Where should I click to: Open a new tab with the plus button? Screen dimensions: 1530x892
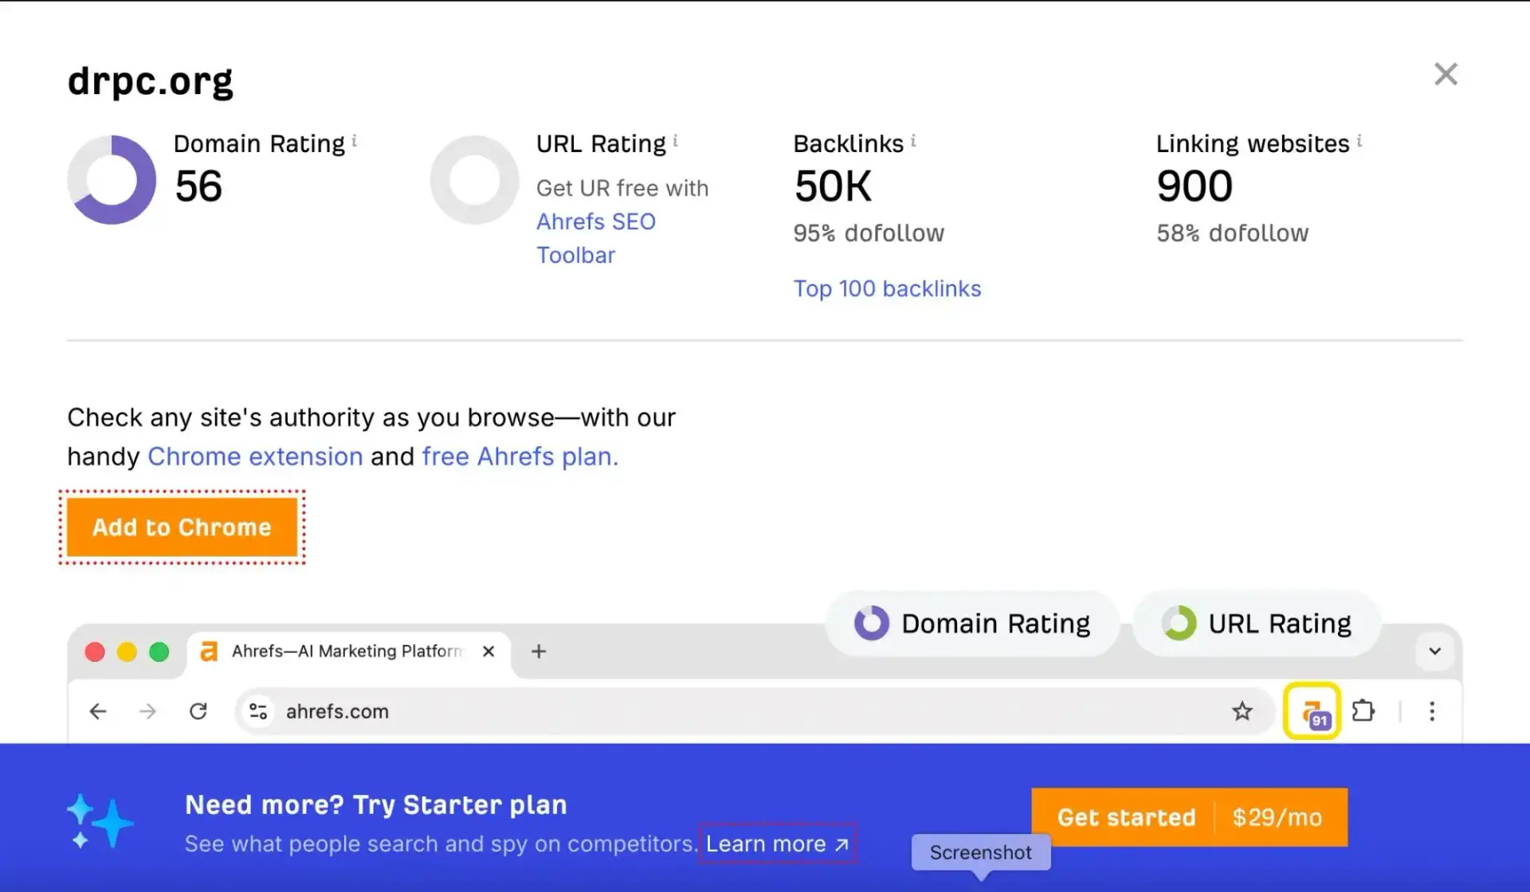pos(539,651)
